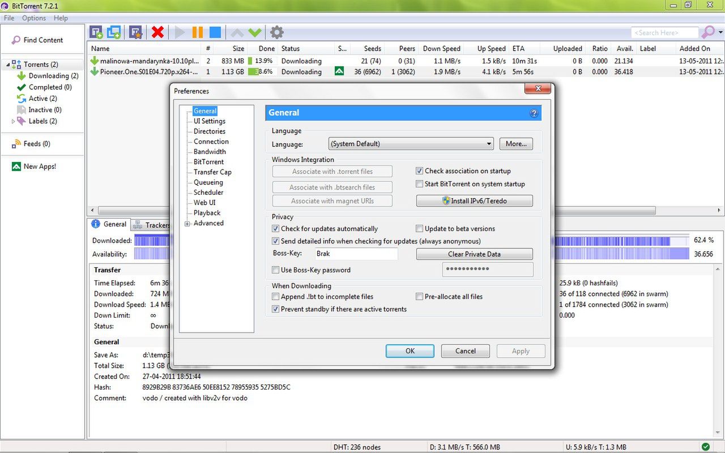The height and width of the screenshot is (453, 725).
Task: Switch to the General info tab
Action: tap(109, 224)
